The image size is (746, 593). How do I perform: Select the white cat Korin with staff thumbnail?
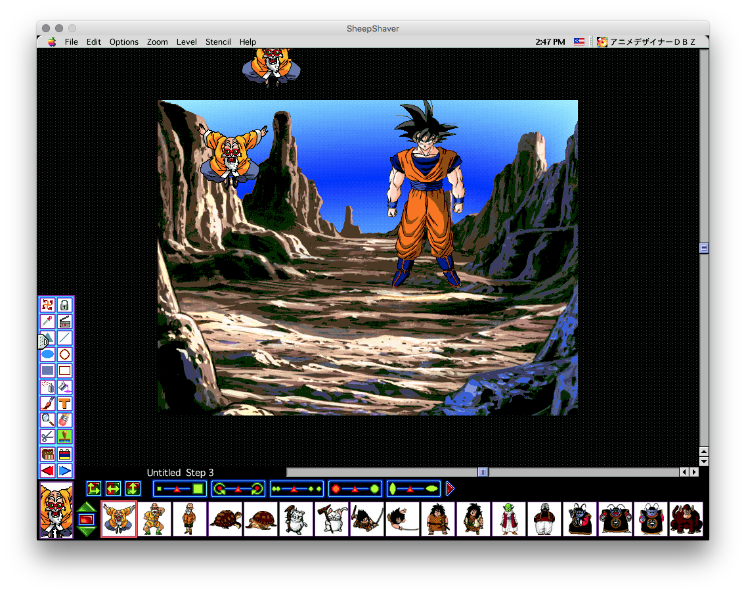pos(296,519)
